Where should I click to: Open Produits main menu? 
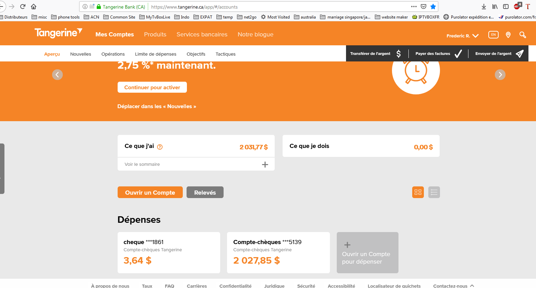155,34
